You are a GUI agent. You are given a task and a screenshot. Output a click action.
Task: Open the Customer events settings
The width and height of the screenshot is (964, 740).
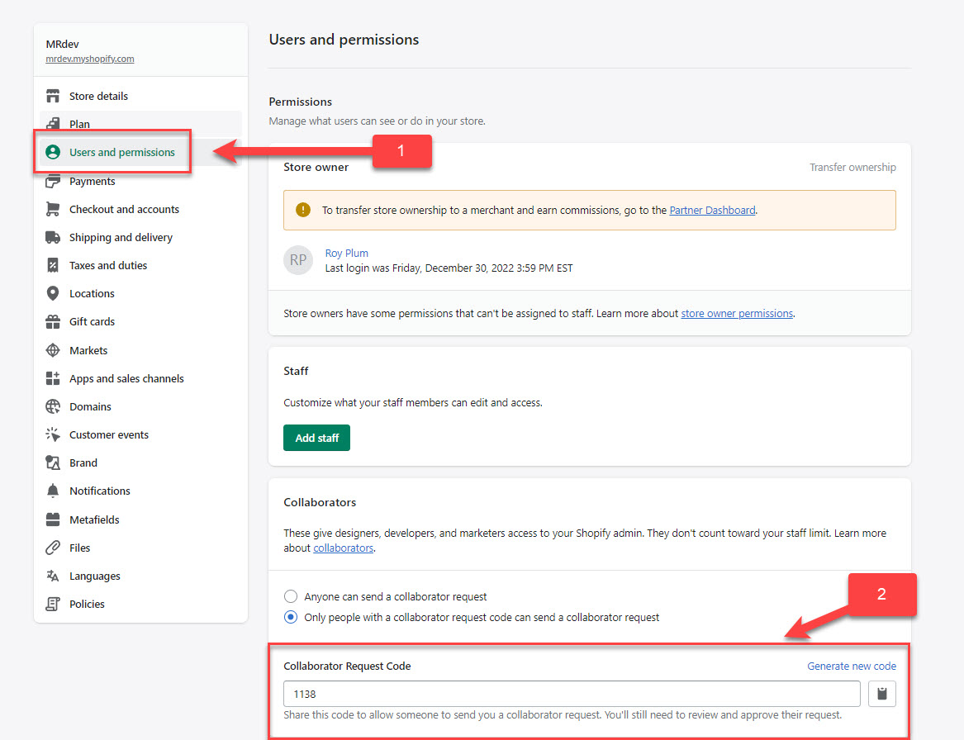pos(108,434)
